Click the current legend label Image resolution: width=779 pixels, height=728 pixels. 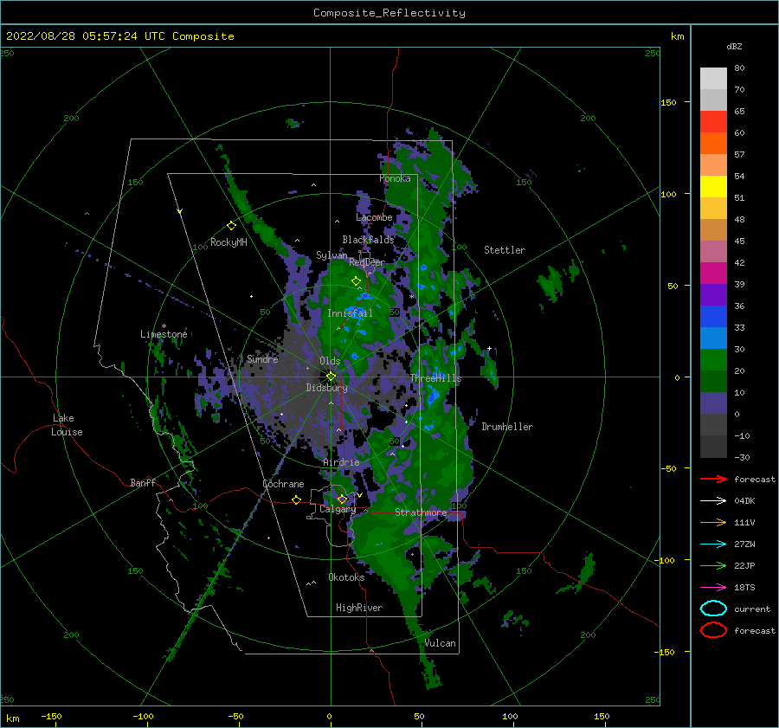coord(752,609)
